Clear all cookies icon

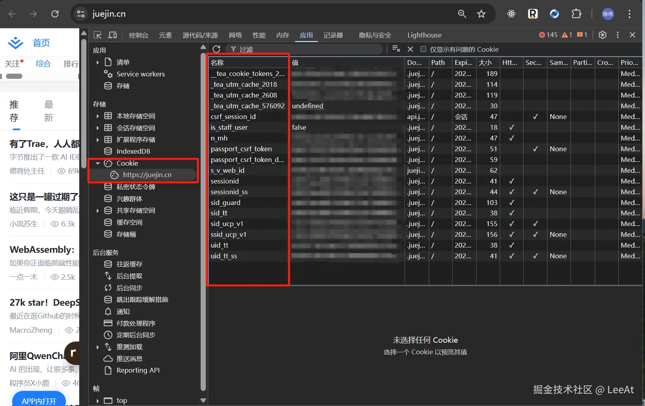pyautogui.click(x=396, y=49)
